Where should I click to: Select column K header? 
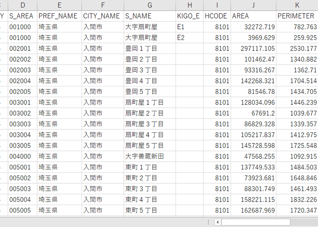coord(297,5)
